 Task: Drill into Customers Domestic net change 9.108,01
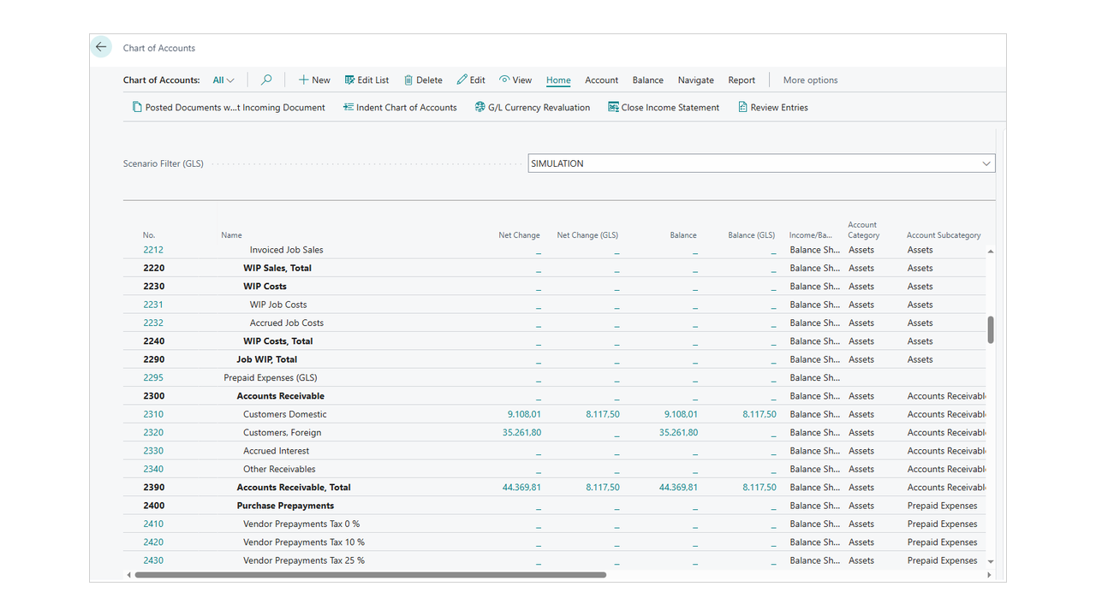[x=524, y=414]
